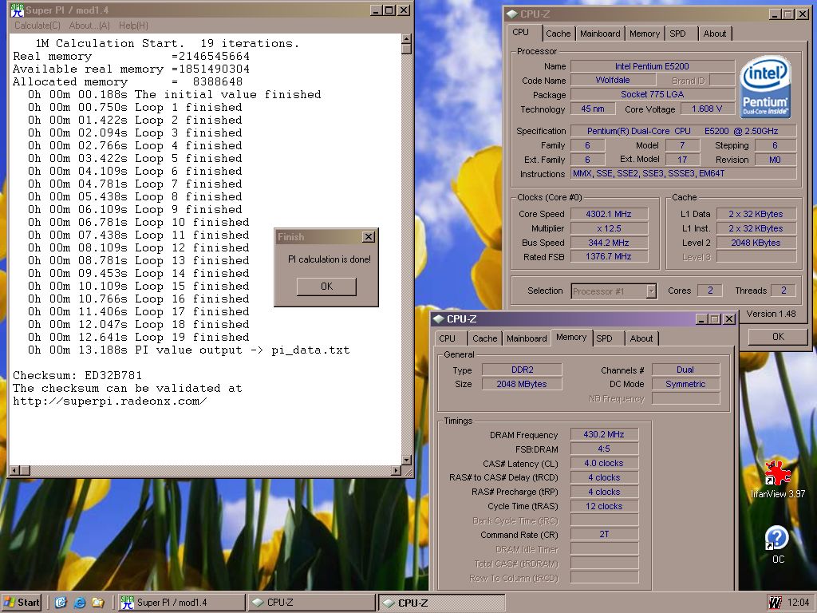Click the memory Type DDR2 field

tap(522, 370)
